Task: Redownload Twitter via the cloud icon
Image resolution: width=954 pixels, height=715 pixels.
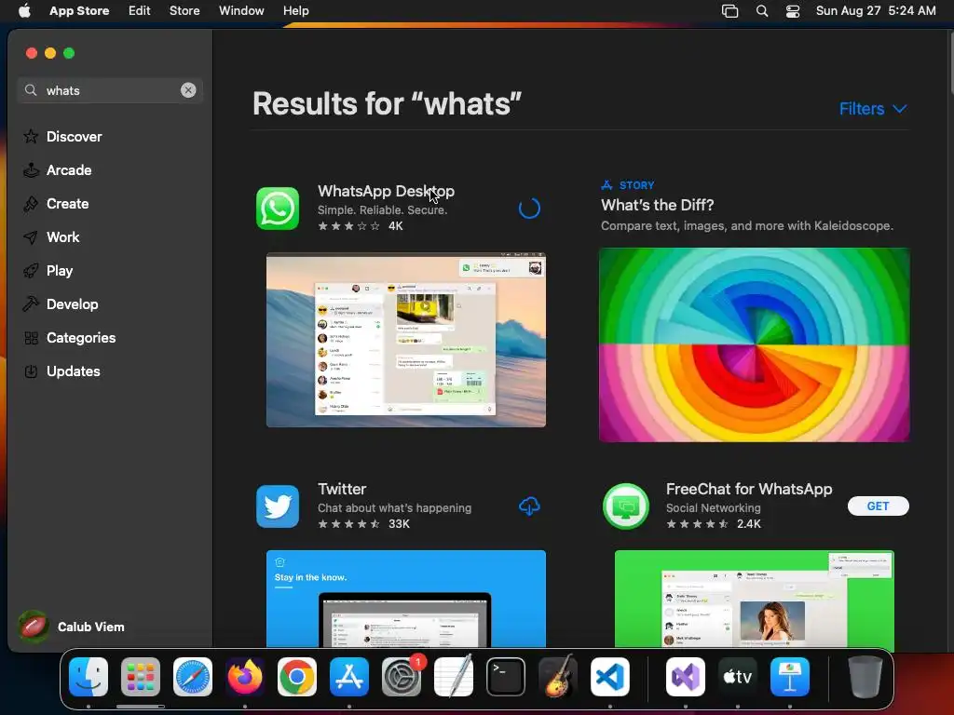Action: point(529,506)
